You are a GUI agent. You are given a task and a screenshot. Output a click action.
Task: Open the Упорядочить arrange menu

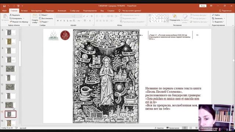175,18
